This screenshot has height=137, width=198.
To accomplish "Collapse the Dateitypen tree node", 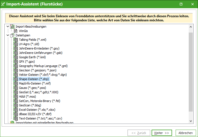I will click(x=8, y=35).
